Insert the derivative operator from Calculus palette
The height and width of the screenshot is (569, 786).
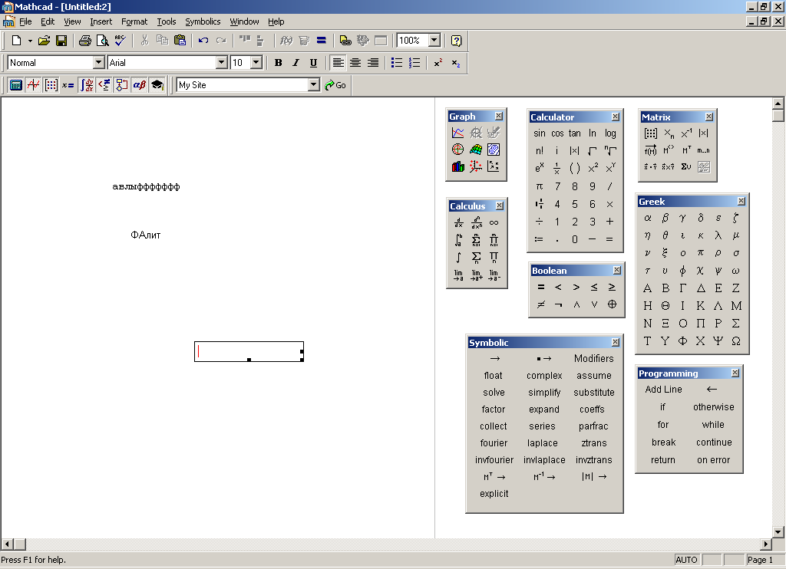(459, 223)
